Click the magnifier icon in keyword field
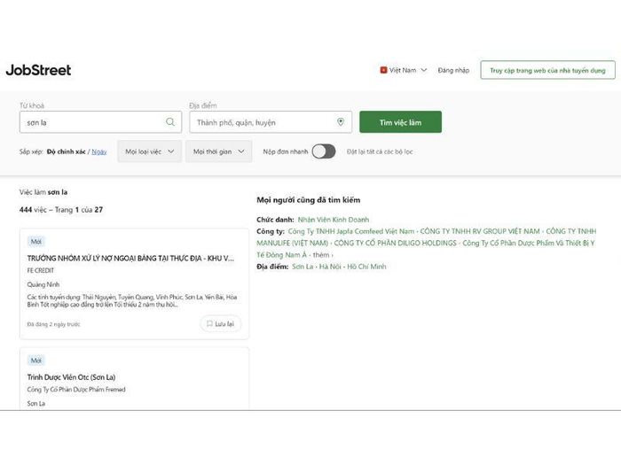The height and width of the screenshot is (465, 621). (170, 122)
